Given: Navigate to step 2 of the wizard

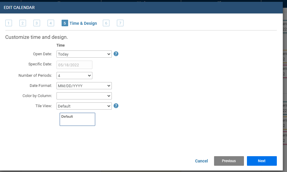Looking at the screenshot, I should [x=23, y=23].
